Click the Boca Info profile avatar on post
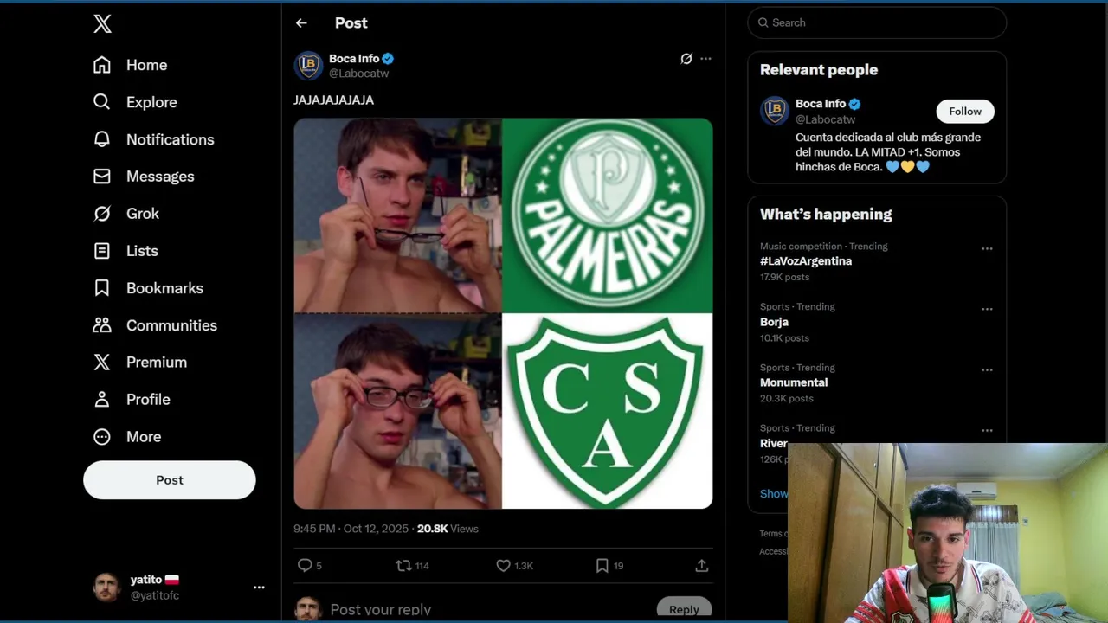The image size is (1108, 623). point(309,66)
